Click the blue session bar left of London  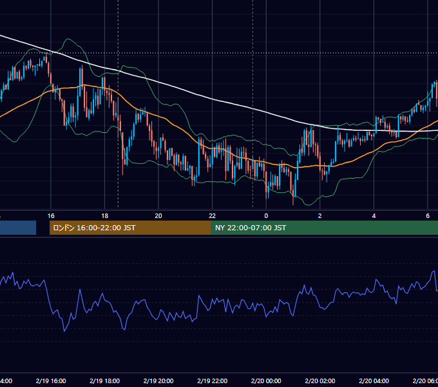(x=18, y=228)
